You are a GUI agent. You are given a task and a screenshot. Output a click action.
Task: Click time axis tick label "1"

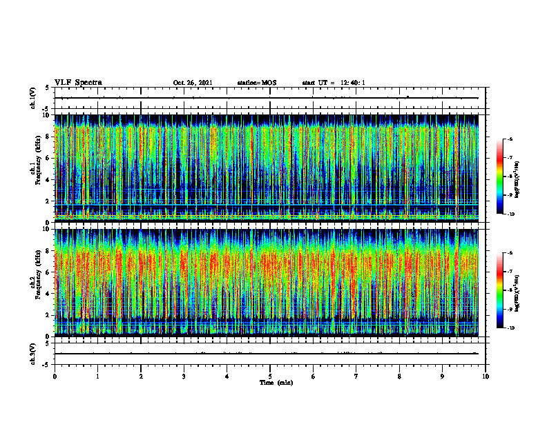(x=97, y=376)
